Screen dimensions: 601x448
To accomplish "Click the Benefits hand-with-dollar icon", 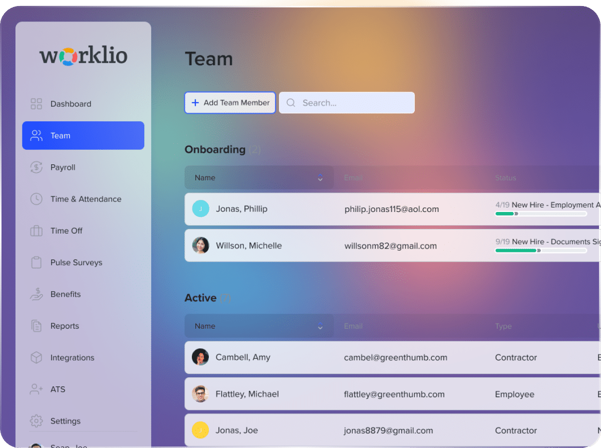I will point(36,294).
